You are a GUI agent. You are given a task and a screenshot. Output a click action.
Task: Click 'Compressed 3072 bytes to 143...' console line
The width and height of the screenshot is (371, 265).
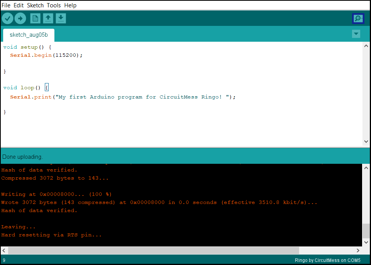55,178
